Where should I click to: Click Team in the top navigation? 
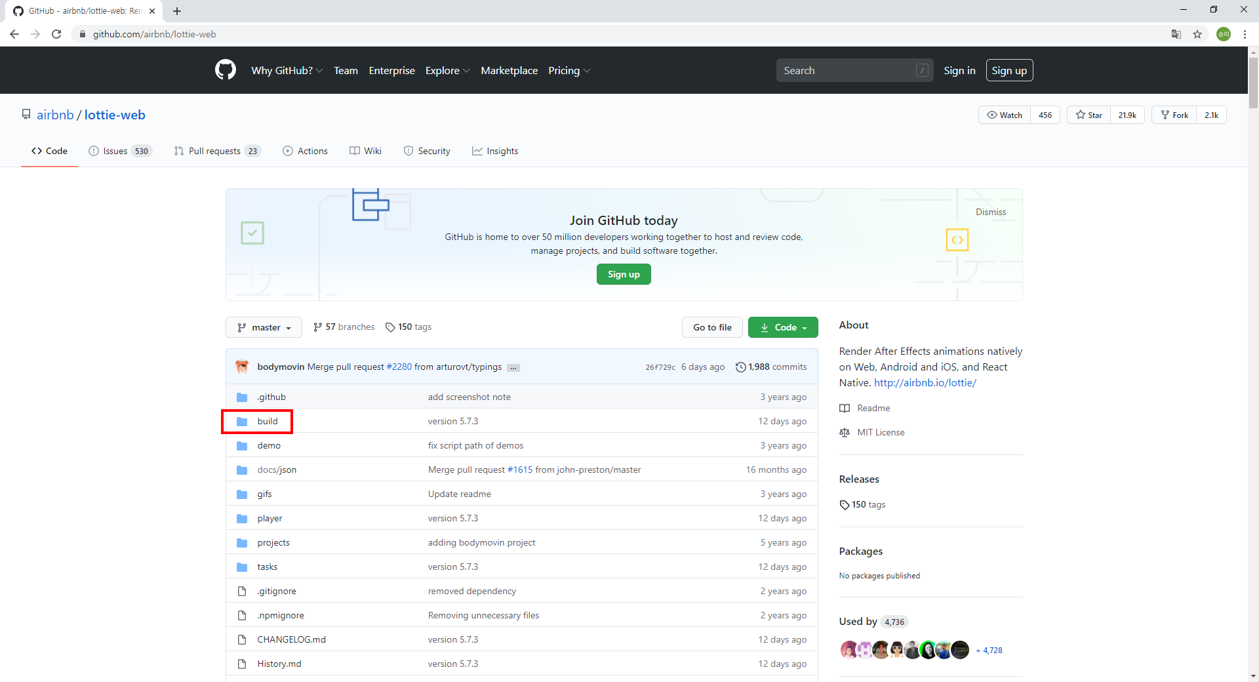(346, 70)
